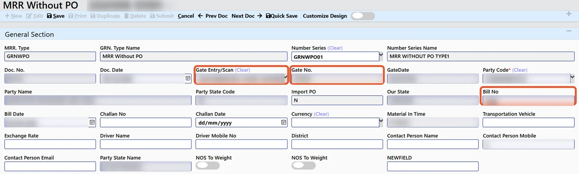Image resolution: width=579 pixels, height=174 pixels.
Task: Click the Party State Code field
Action: [x=242, y=100]
